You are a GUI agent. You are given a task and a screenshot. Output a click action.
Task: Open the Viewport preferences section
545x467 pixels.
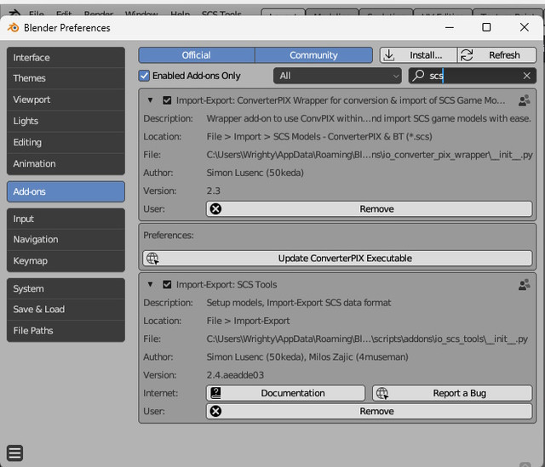click(66, 100)
